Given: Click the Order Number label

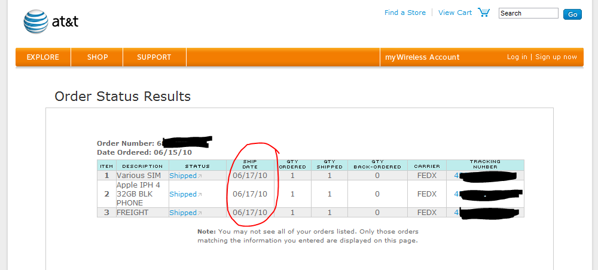Looking at the screenshot, I should point(126,143).
